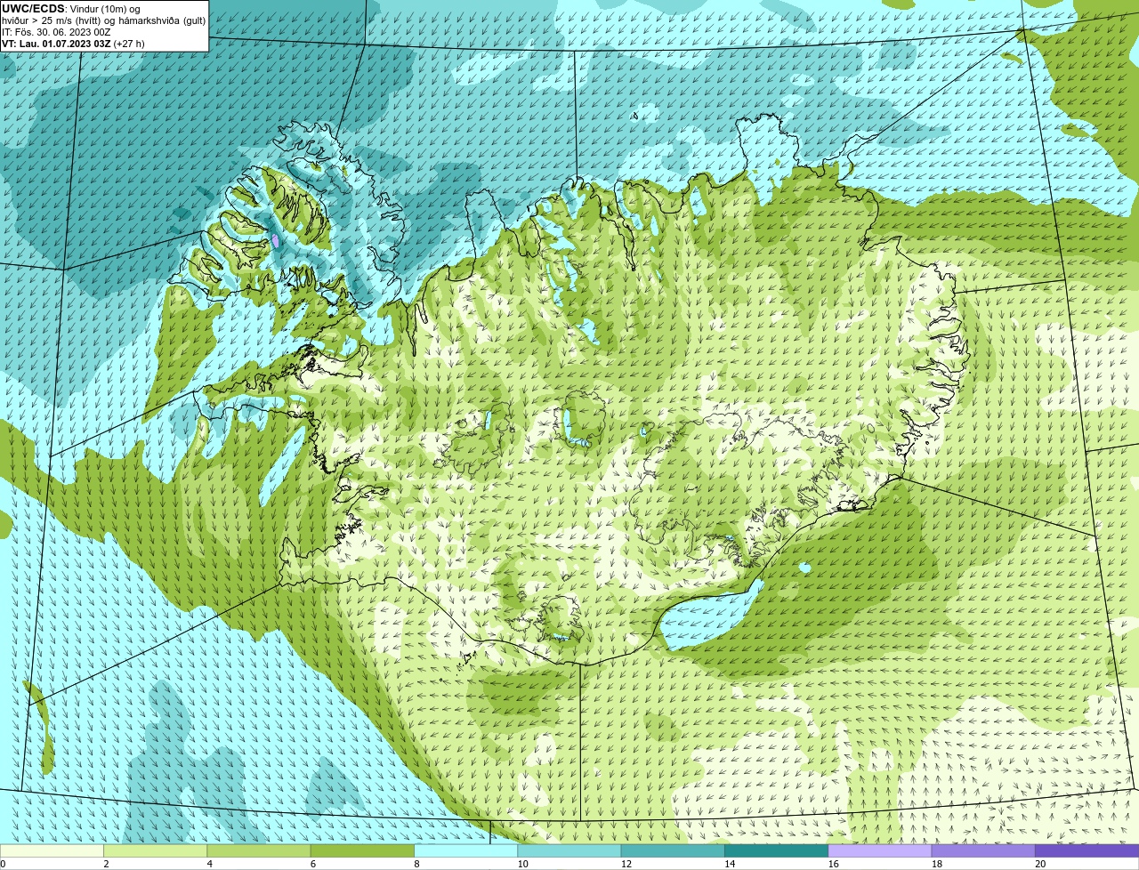The image size is (1139, 870).
Task: Click the legend scale label "18"
Action: click(937, 864)
